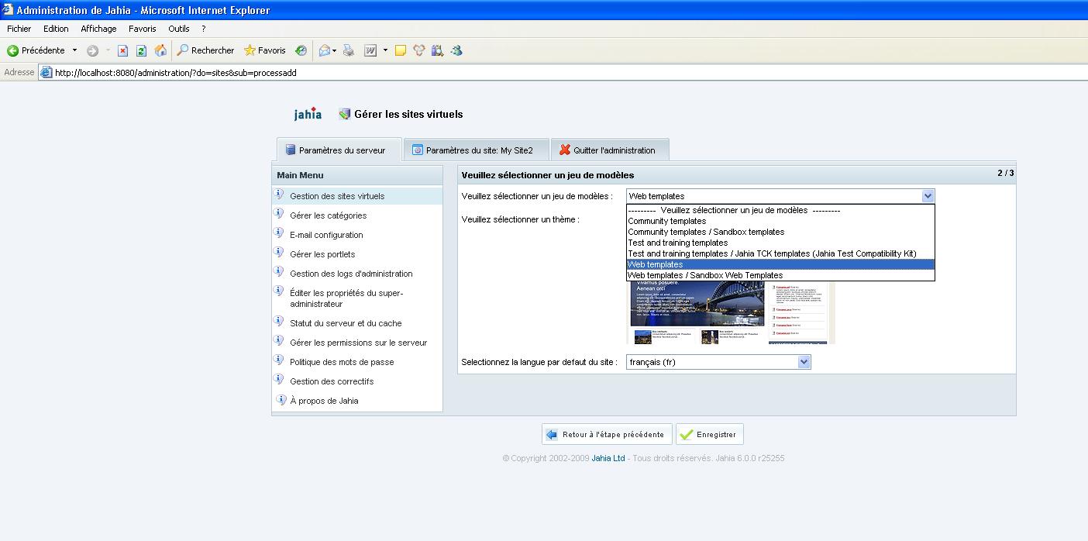Open the back history dropdown arrow
1088x541 pixels.
74,50
